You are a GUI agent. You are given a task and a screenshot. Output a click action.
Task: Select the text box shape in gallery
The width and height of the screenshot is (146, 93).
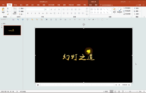point(98,9)
